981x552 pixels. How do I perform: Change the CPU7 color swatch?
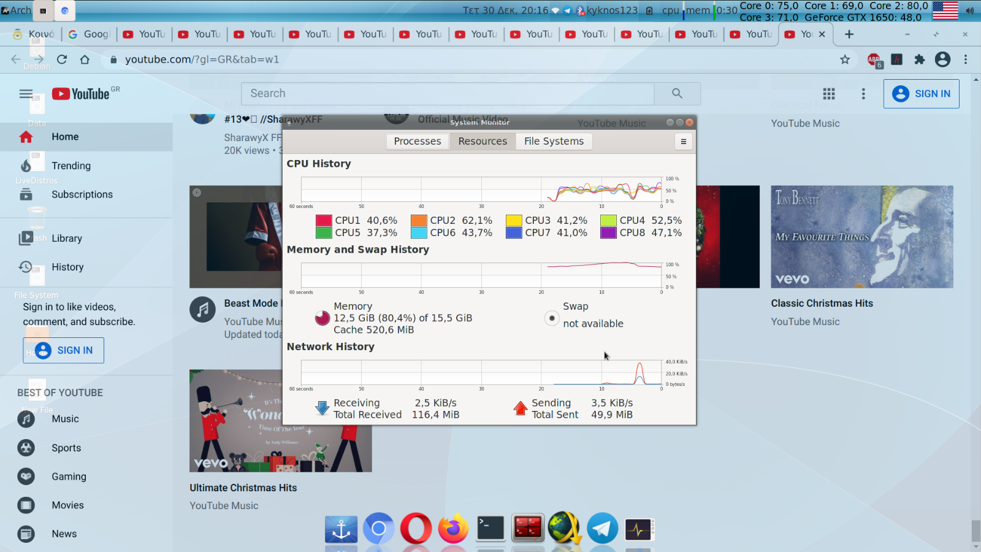tap(514, 233)
